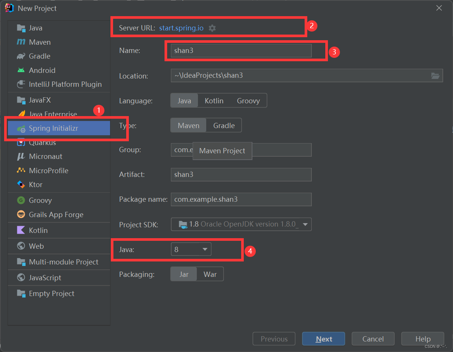
Task: Click the Help button
Action: 423,339
